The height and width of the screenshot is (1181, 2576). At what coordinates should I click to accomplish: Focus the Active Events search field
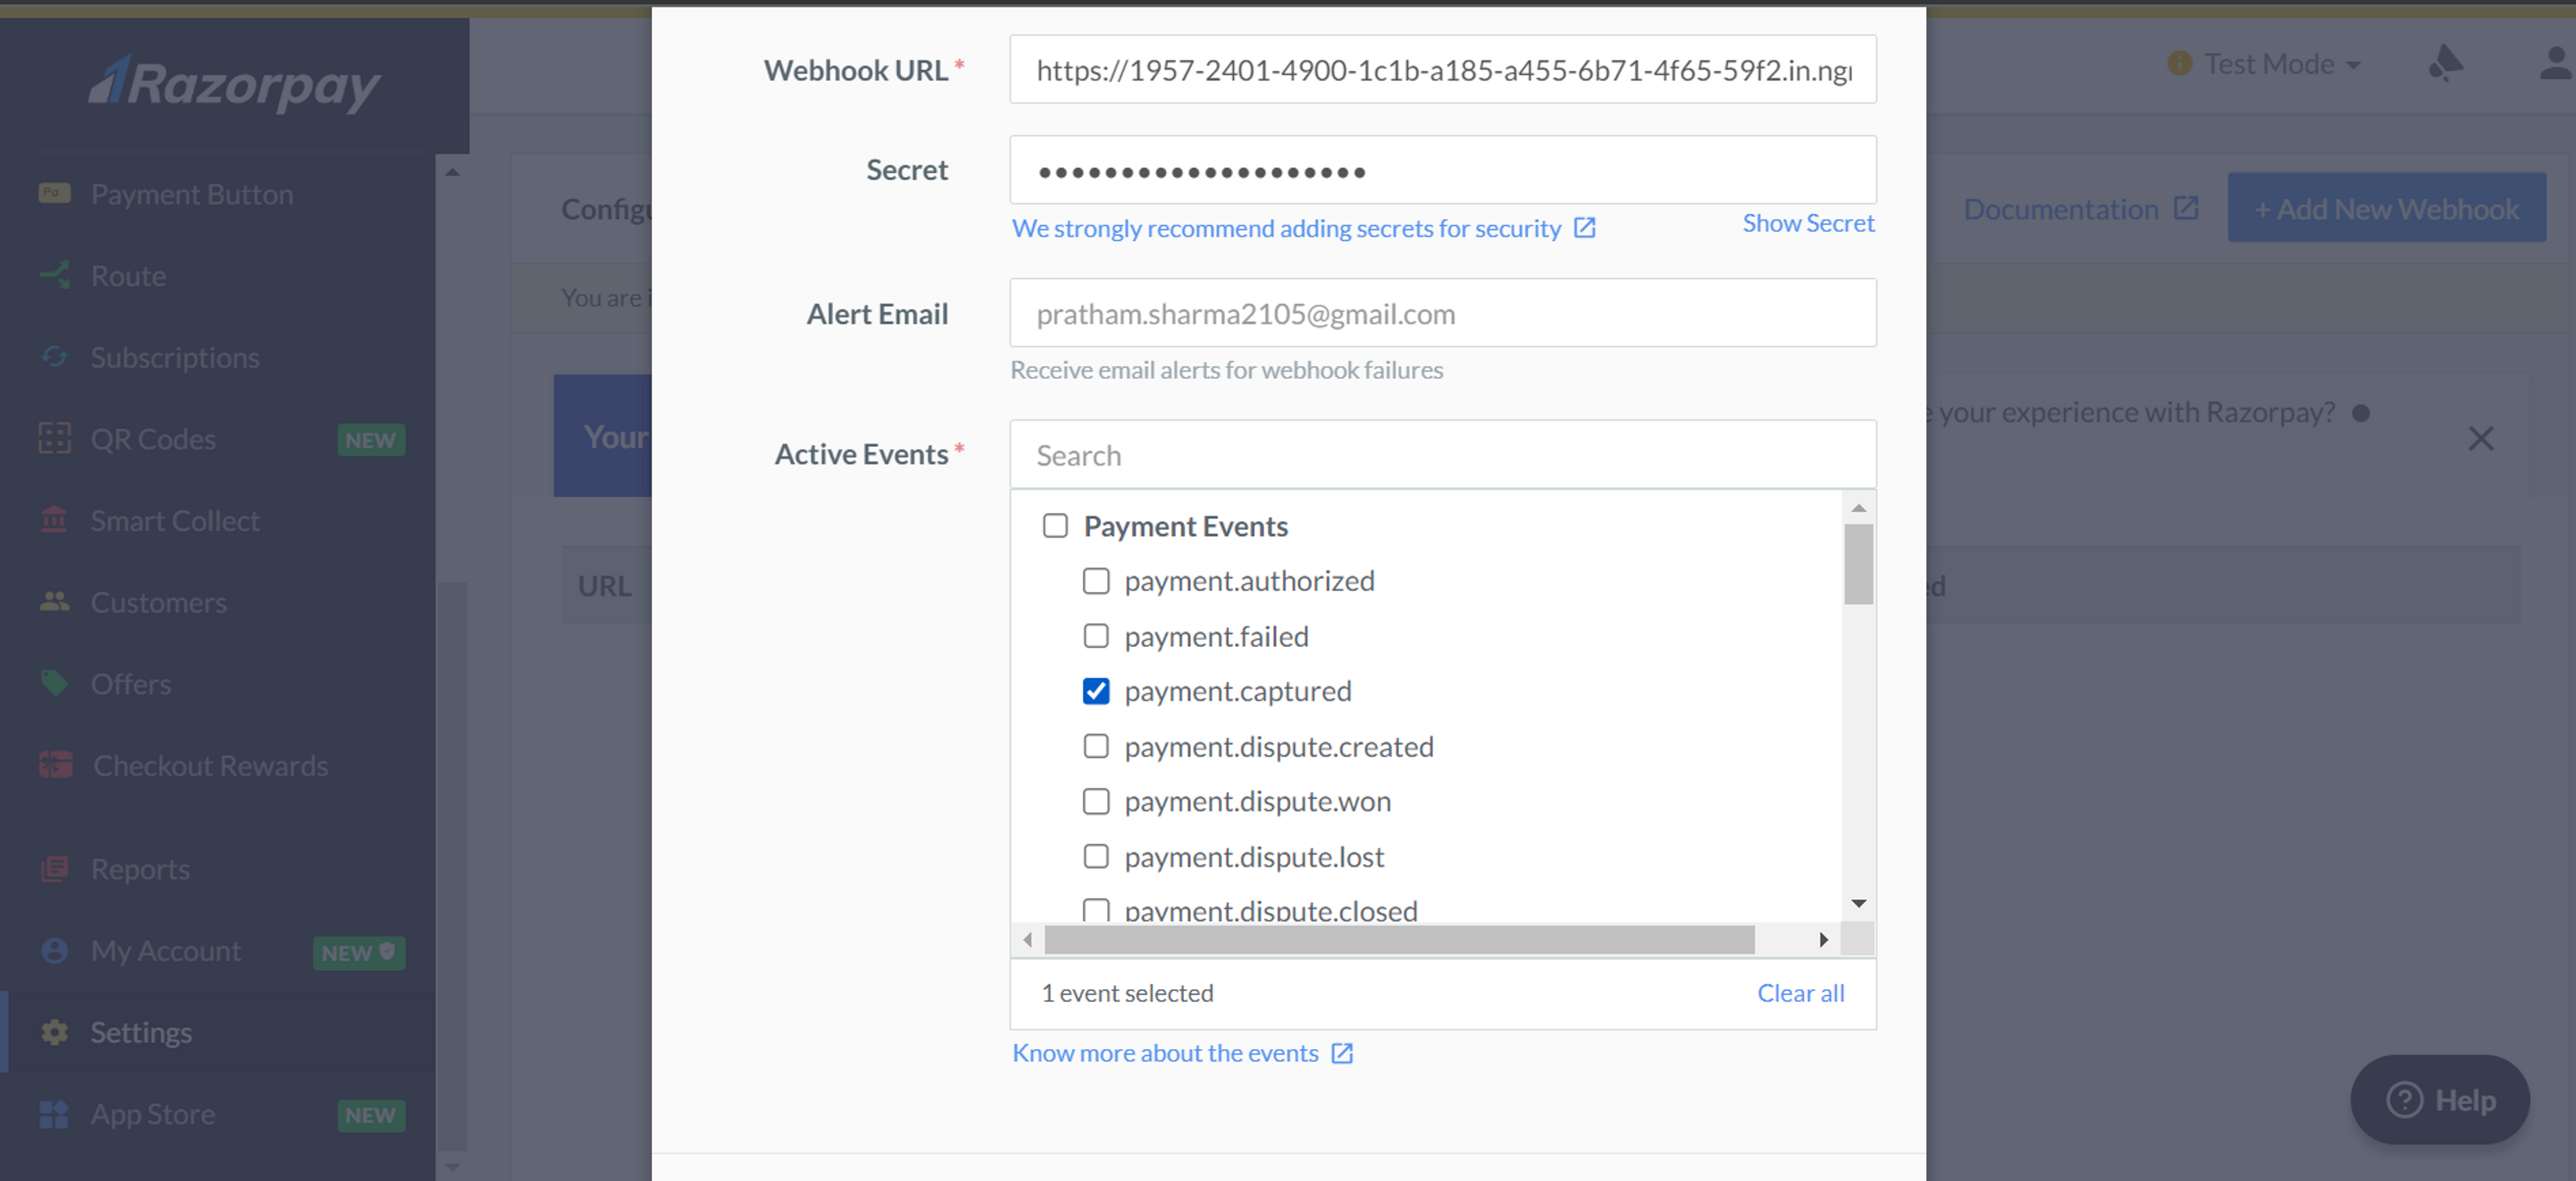[1442, 455]
